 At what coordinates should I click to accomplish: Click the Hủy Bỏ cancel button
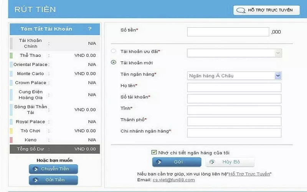[230, 162]
